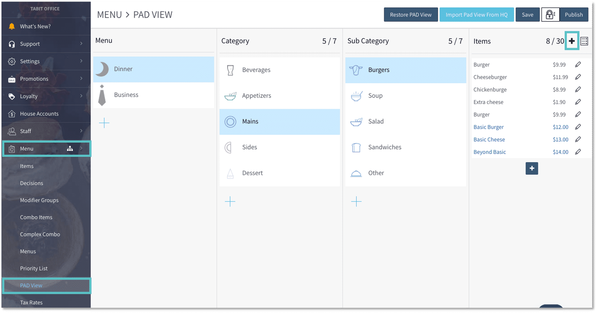
Task: Click the dark plus button below items list
Action: coord(532,169)
